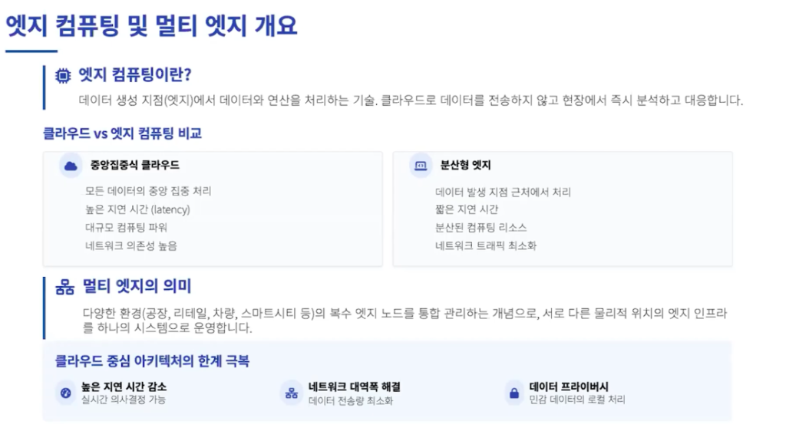This screenshot has height=431, width=786.
Task: Select the 분산형 엣지 card title
Action: pos(466,165)
